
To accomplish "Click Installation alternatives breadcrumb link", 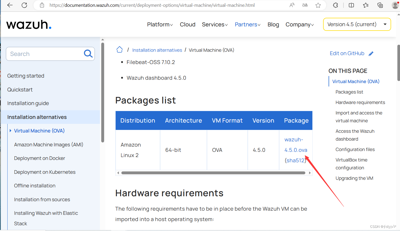I will coord(157,50).
